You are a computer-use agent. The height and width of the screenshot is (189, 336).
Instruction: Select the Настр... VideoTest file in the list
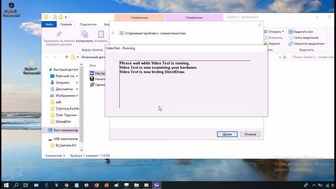[x=97, y=73]
